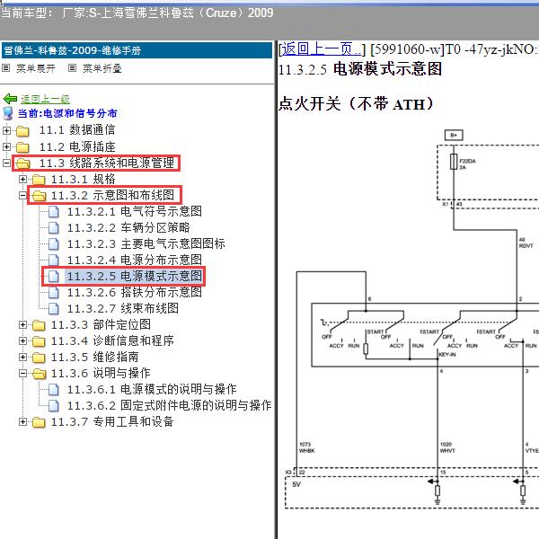
Task: Select 11.3.4 诊断信息和程序 label
Action: click(x=112, y=341)
